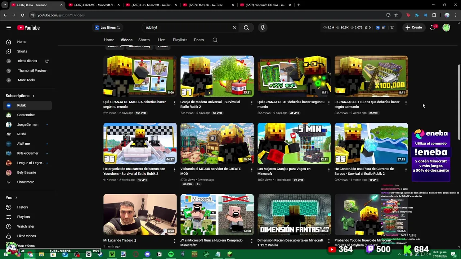Switch to the channel Playlists tab

coord(180,40)
